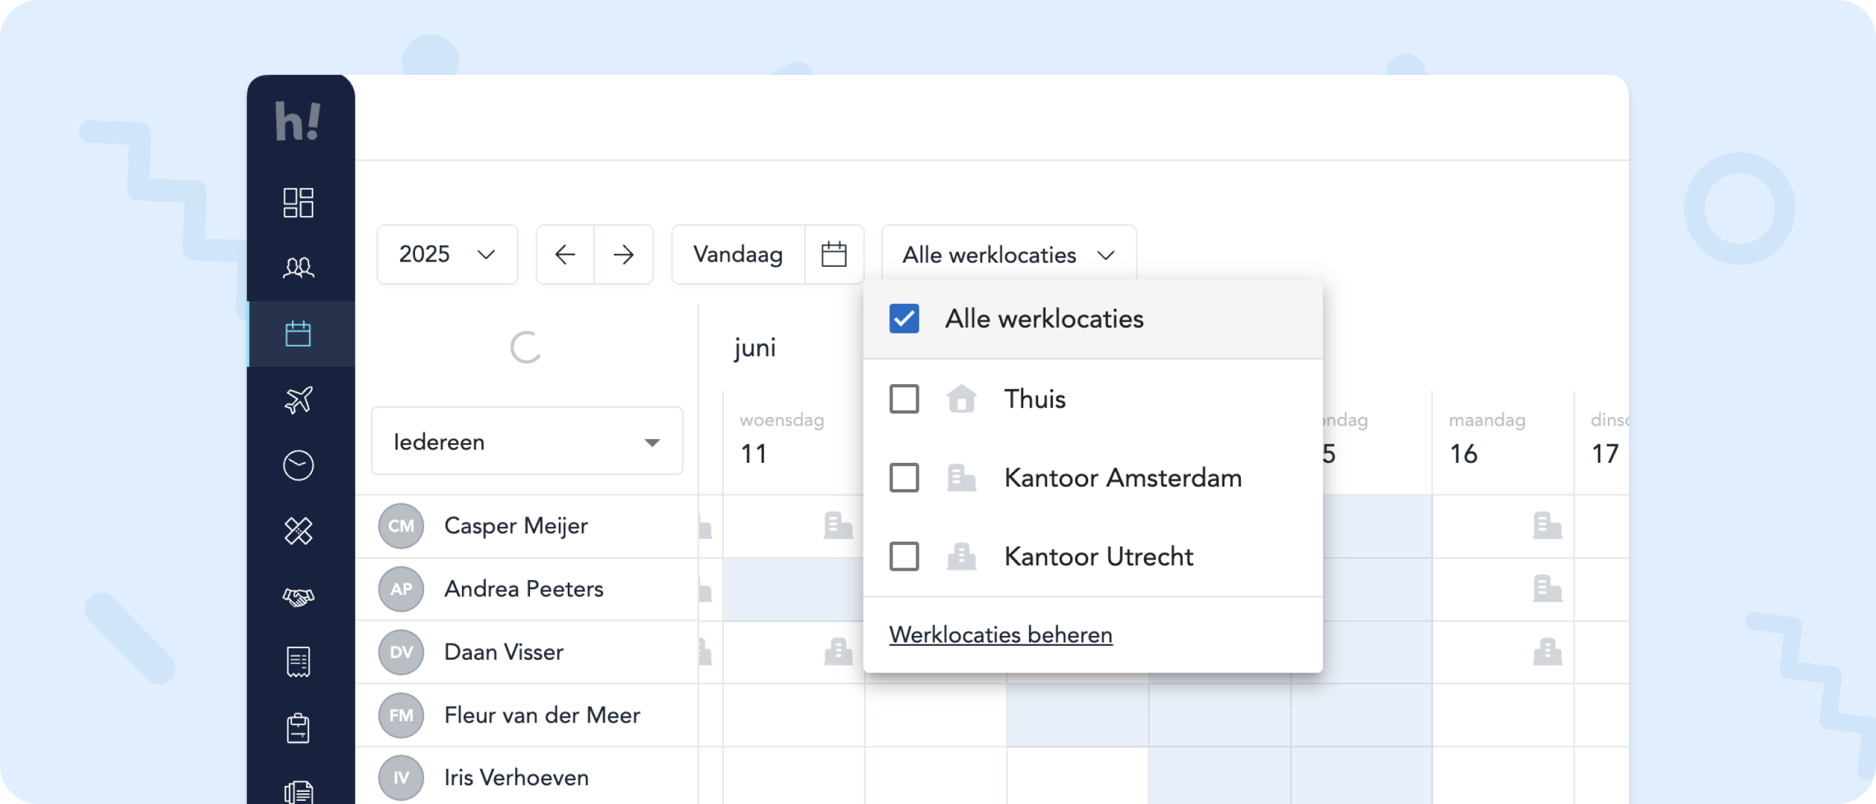The image size is (1876, 804).
Task: Collapse the Alle werklocaties dropdown
Action: pyautogui.click(x=1008, y=255)
